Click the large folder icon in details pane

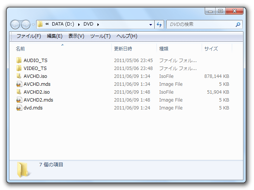click(23, 169)
